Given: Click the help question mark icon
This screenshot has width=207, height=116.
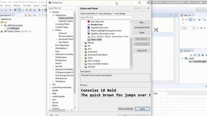Looking at the screenshot, I should (x=51, y=115).
